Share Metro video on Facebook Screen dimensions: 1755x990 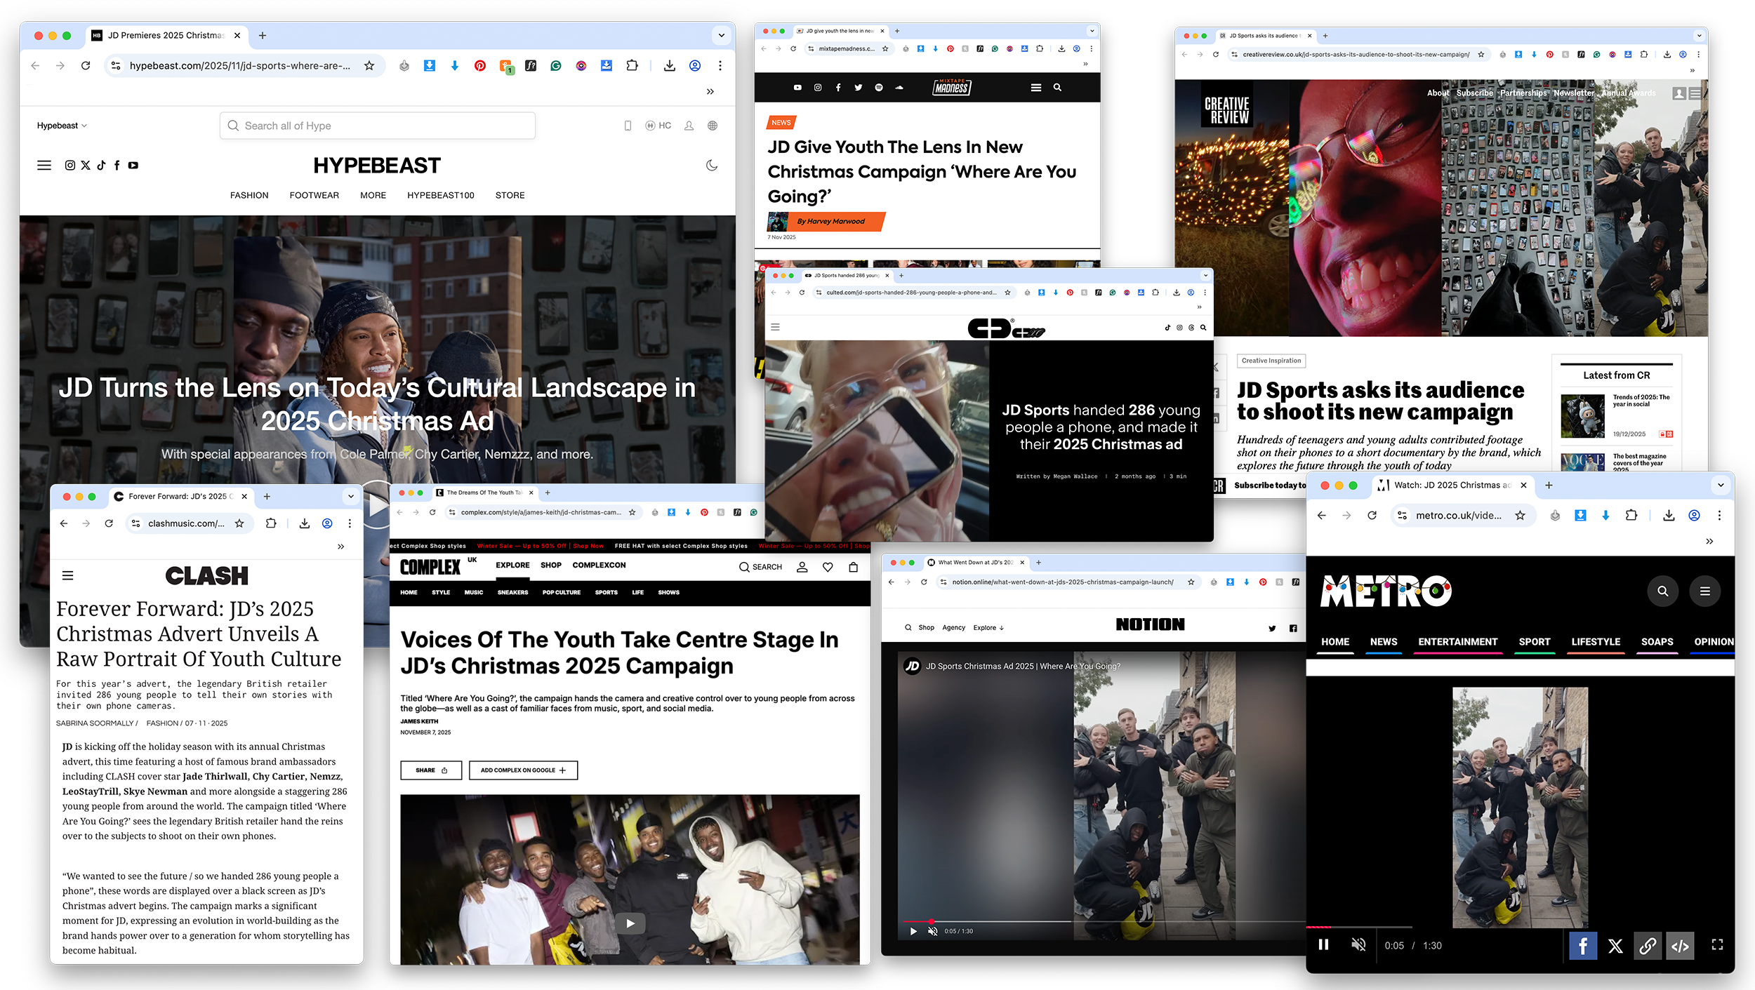(x=1583, y=946)
